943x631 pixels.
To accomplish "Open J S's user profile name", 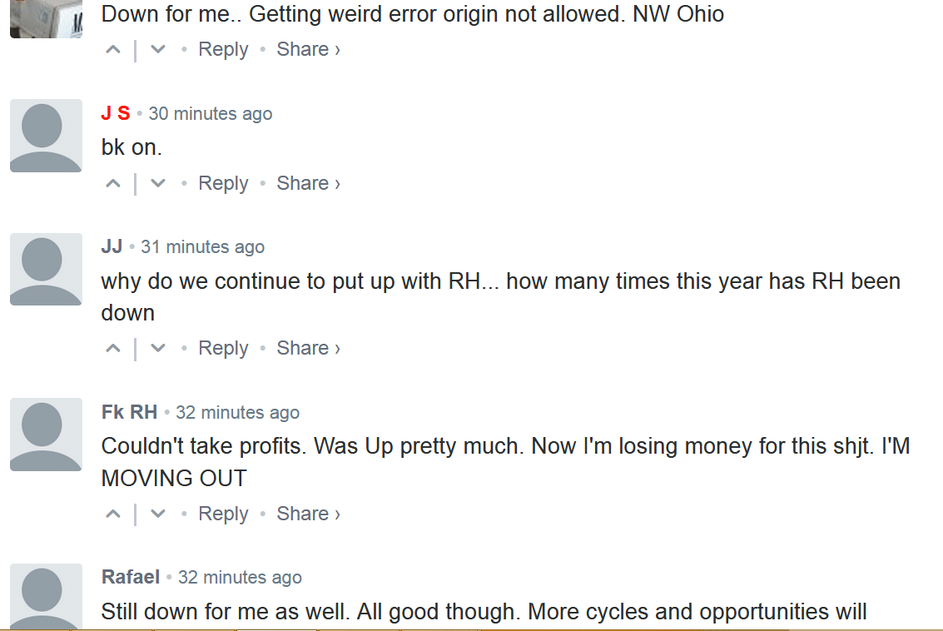I will point(116,114).
